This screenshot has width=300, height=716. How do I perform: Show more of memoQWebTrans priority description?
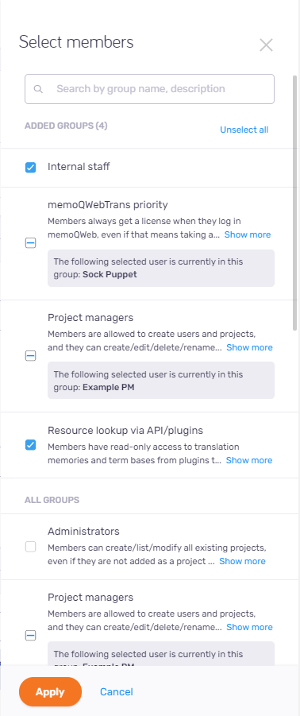248,234
